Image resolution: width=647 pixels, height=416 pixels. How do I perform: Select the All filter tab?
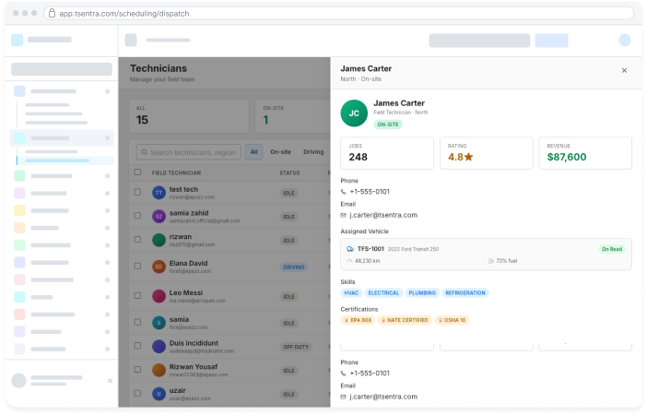pyautogui.click(x=253, y=152)
